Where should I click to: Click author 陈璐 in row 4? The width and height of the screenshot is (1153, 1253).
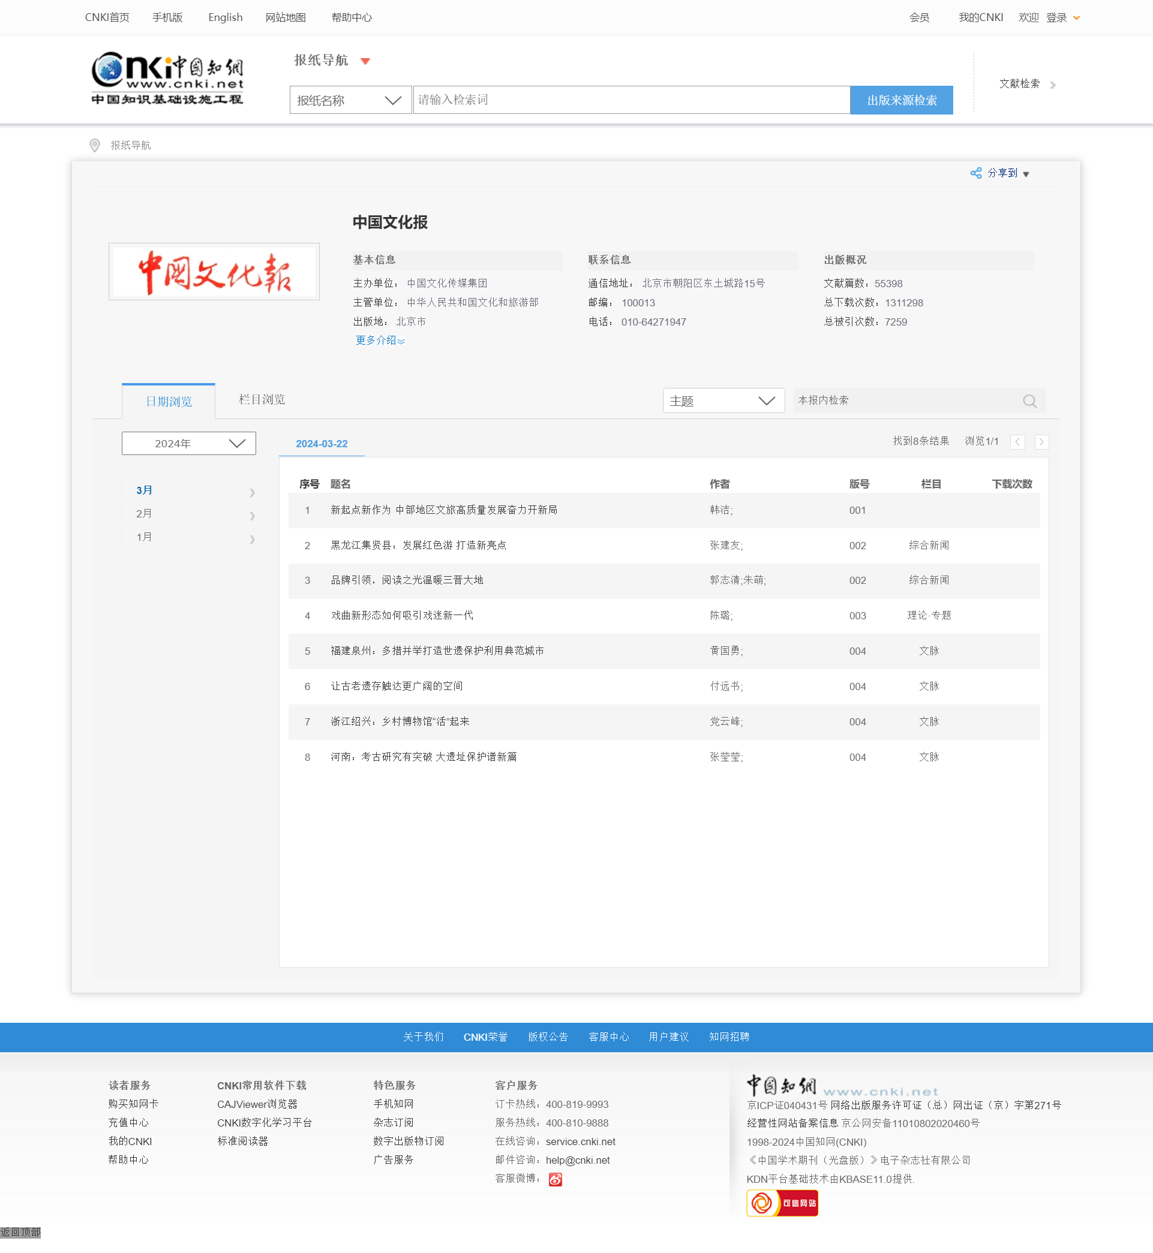coord(720,616)
